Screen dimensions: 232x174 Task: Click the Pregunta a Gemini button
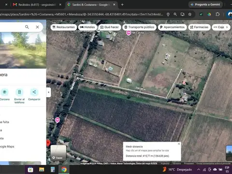point(205,4)
